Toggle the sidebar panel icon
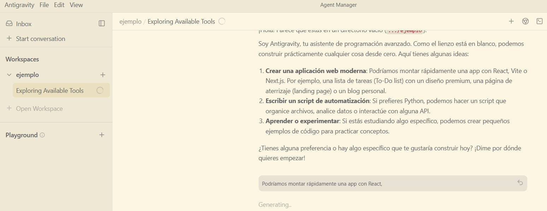 coord(102,23)
